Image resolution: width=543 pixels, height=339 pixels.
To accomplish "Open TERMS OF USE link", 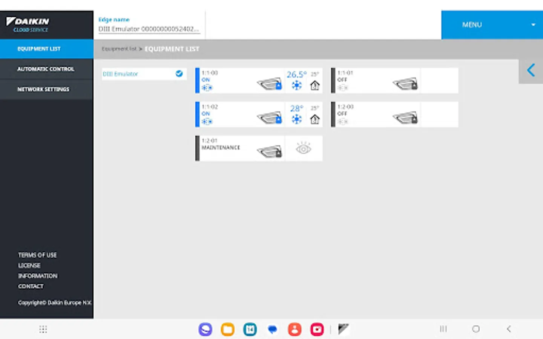I will pyautogui.click(x=37, y=255).
